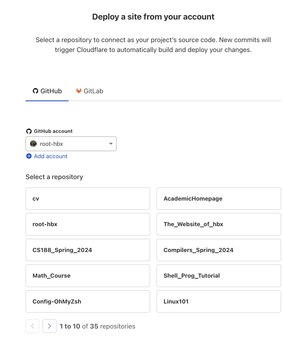Click GitHub icon next to account label
Screen dimensions: 283x339
point(29,131)
